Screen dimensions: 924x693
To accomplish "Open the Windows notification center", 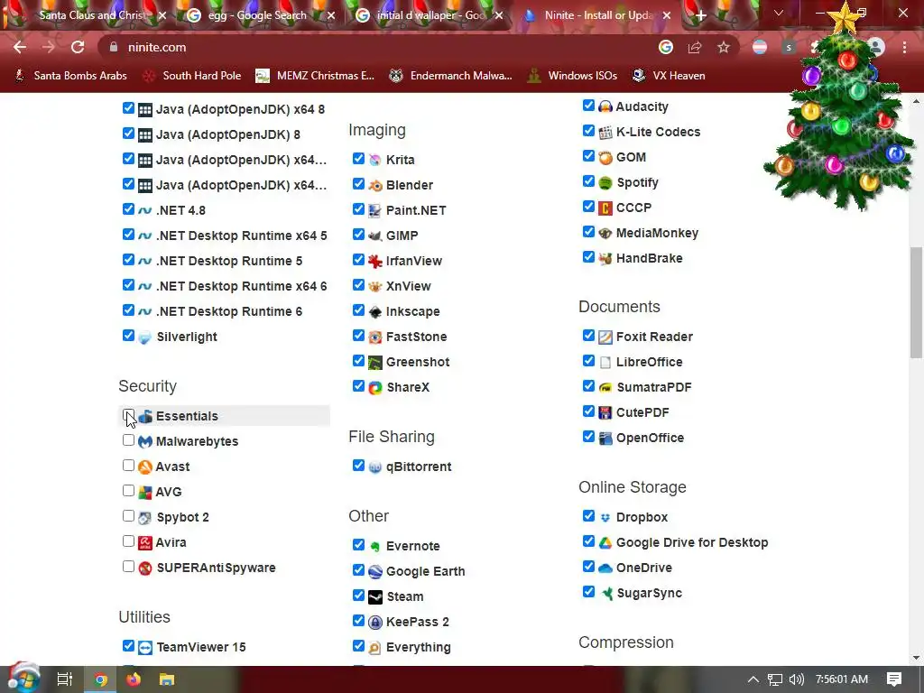I will coord(894,679).
